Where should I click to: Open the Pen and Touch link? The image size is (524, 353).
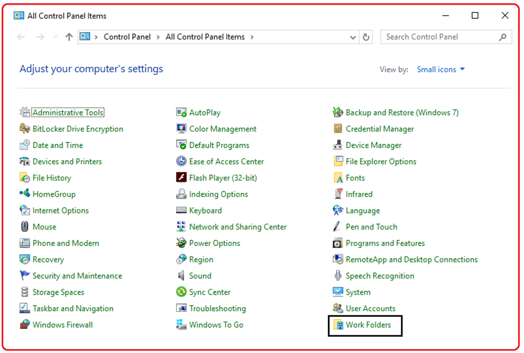tap(371, 227)
